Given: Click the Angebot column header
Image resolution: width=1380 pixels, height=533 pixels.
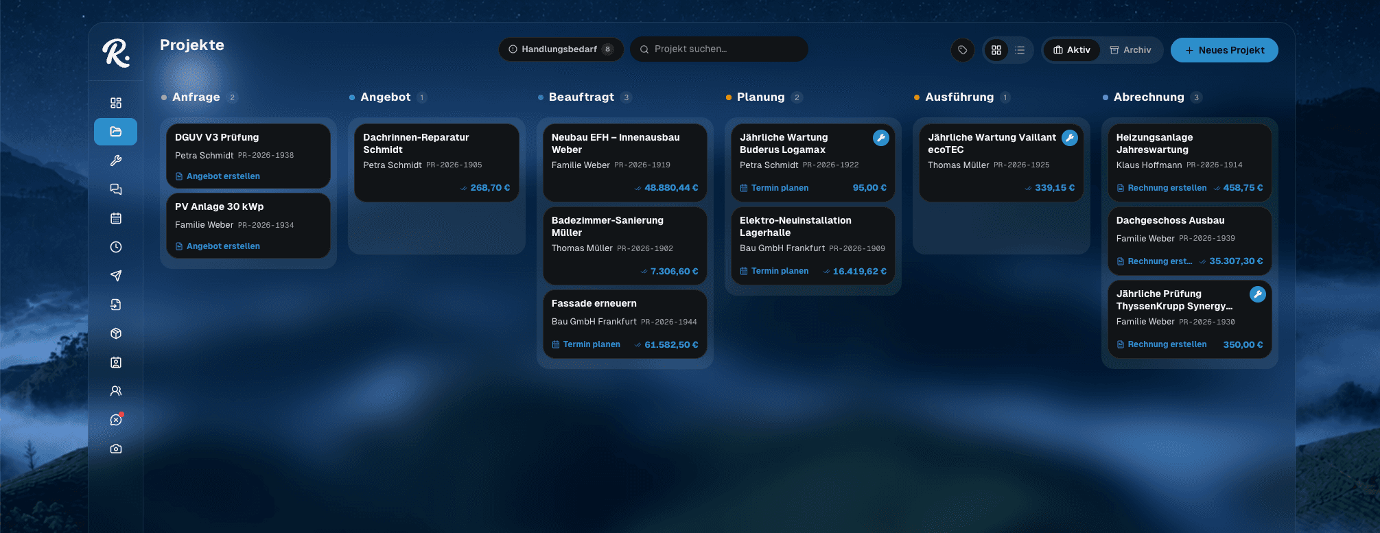Looking at the screenshot, I should tap(386, 97).
